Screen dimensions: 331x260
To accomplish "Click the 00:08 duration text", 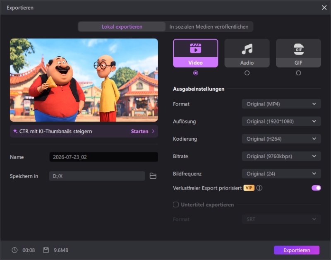I will (x=29, y=250).
